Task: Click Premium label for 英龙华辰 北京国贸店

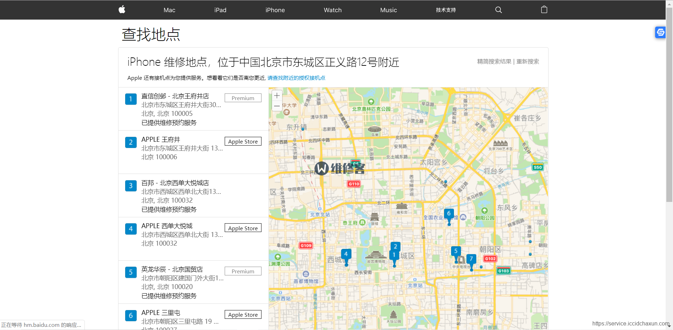Action: point(243,271)
